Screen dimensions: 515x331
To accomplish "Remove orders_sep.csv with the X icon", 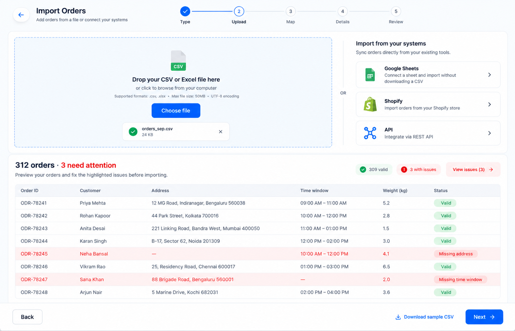I will point(221,132).
